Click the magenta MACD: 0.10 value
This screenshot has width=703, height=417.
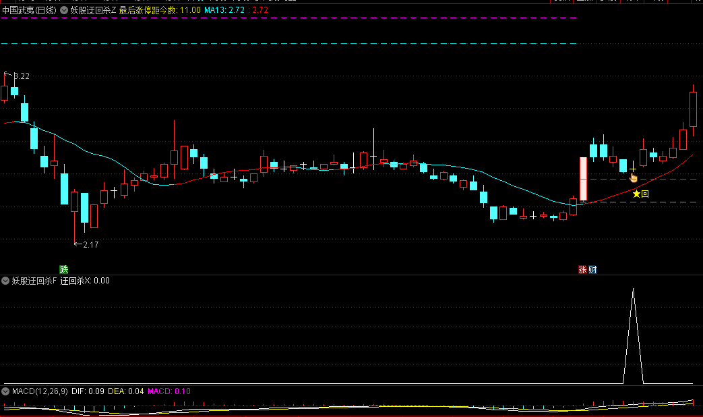pyautogui.click(x=169, y=391)
